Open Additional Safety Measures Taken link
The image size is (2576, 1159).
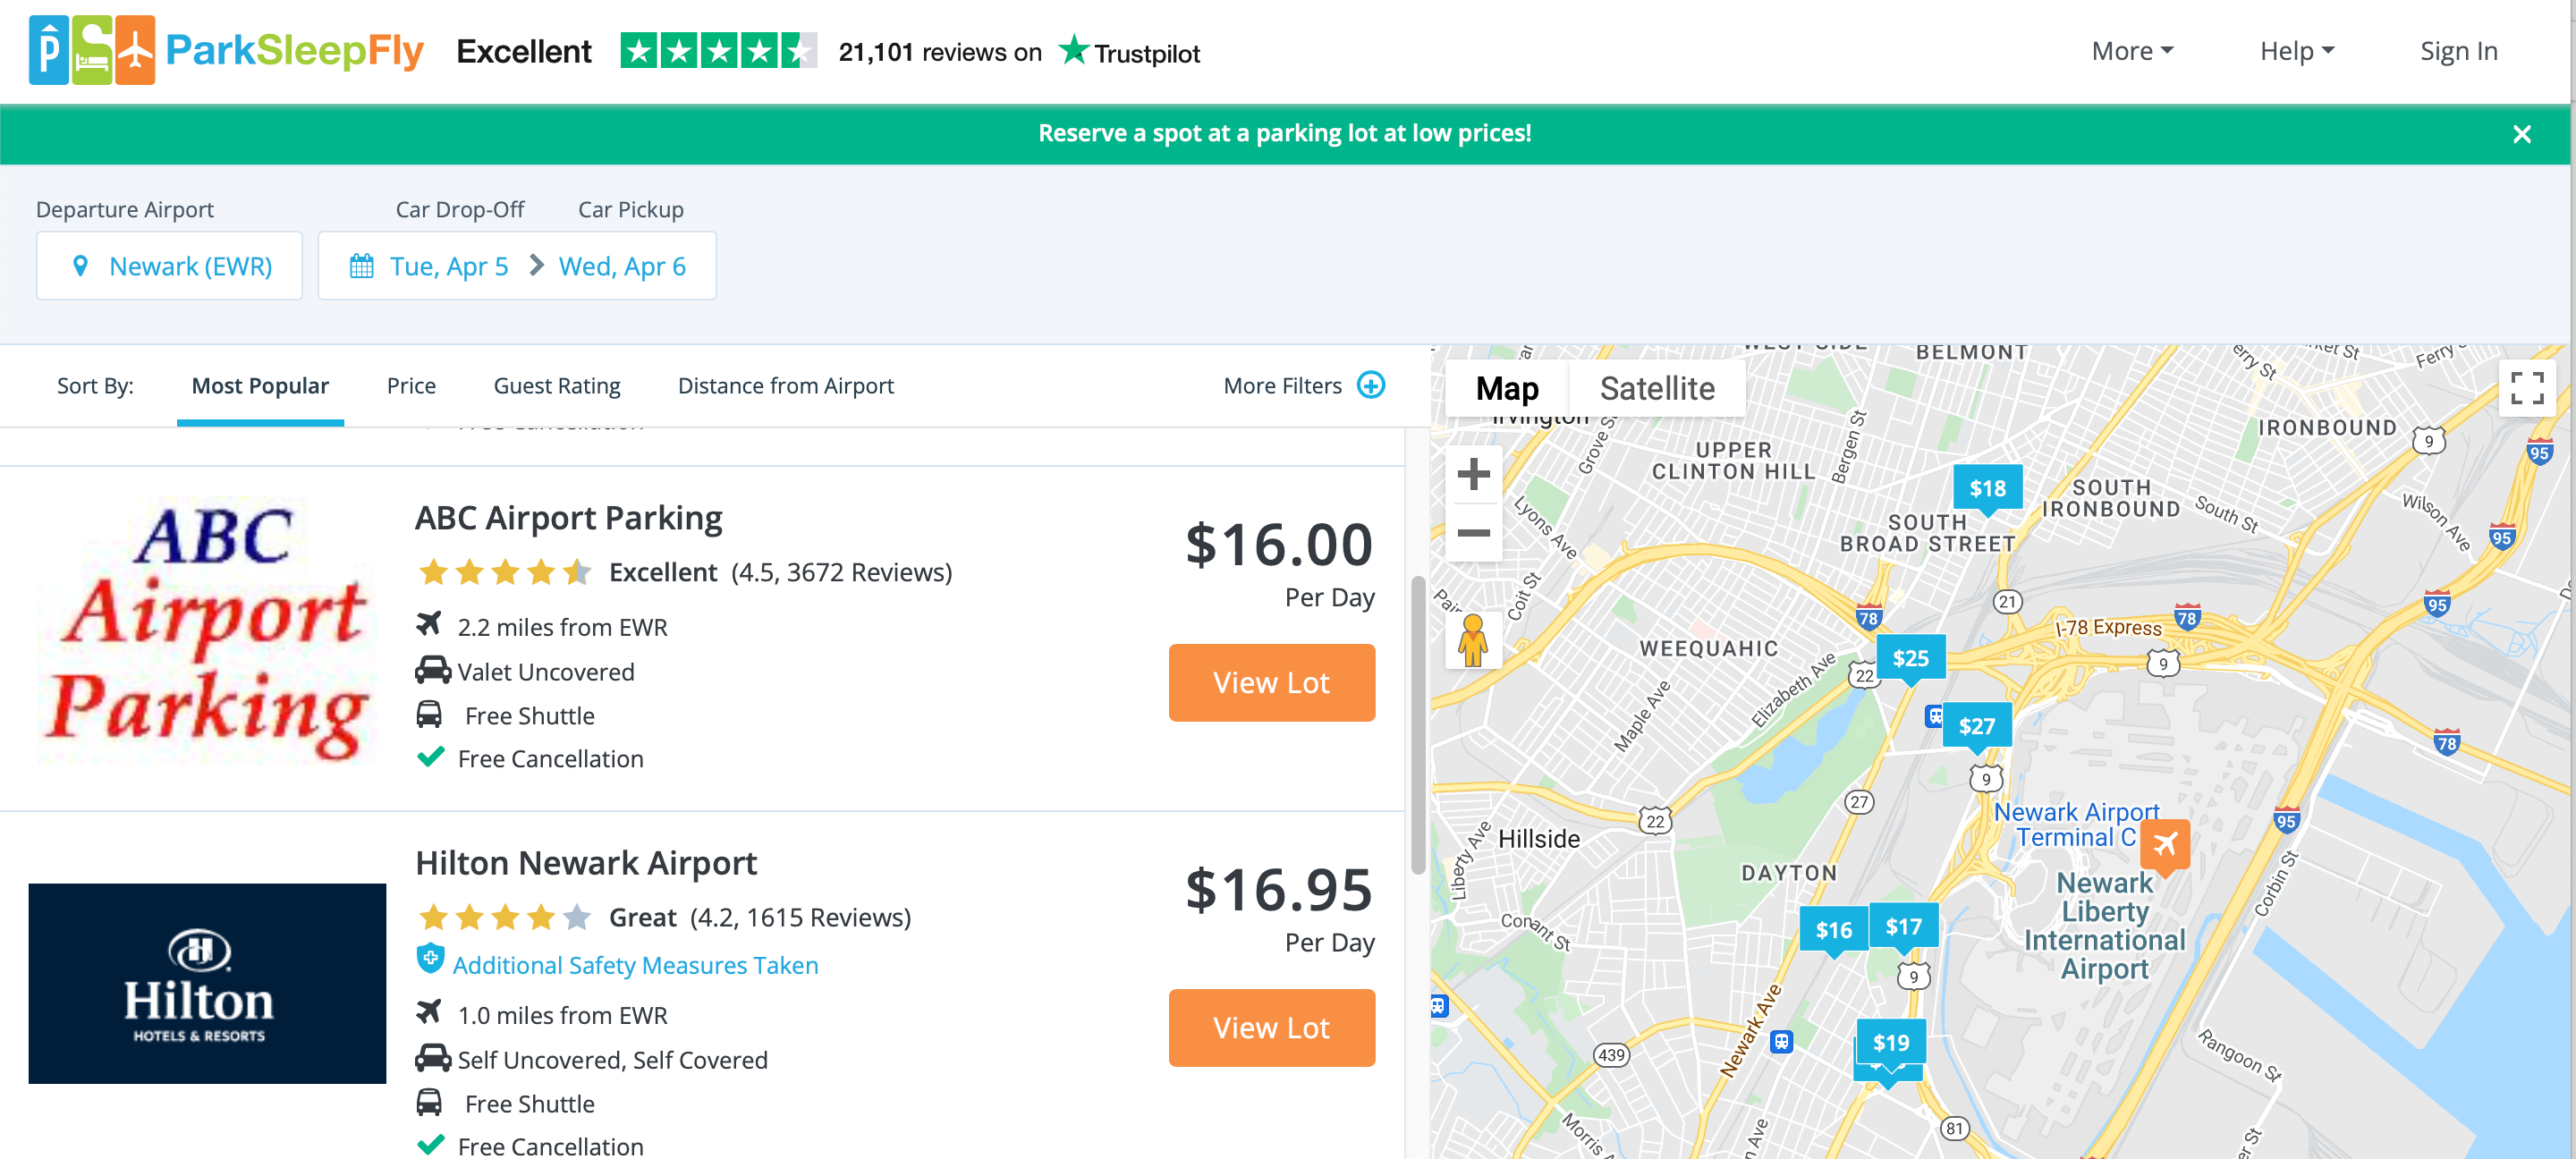click(x=635, y=965)
